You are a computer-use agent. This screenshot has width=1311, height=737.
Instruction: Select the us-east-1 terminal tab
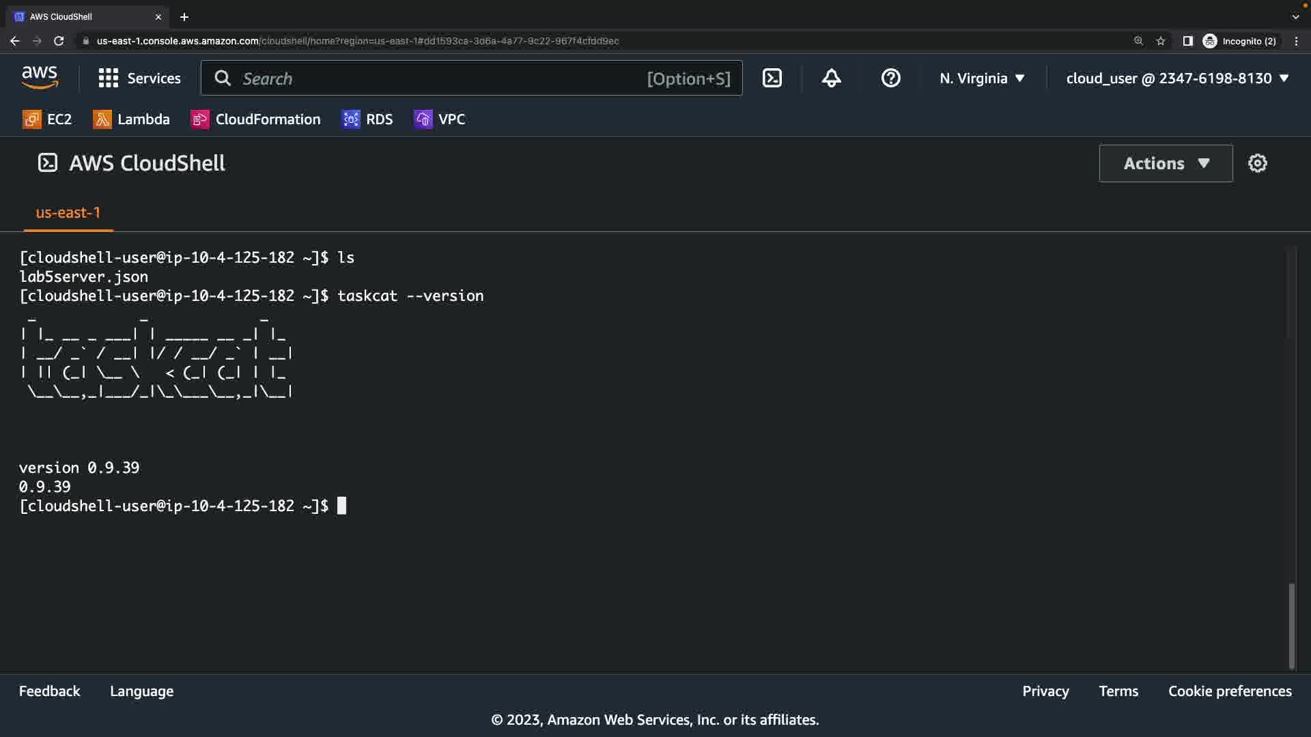click(68, 213)
